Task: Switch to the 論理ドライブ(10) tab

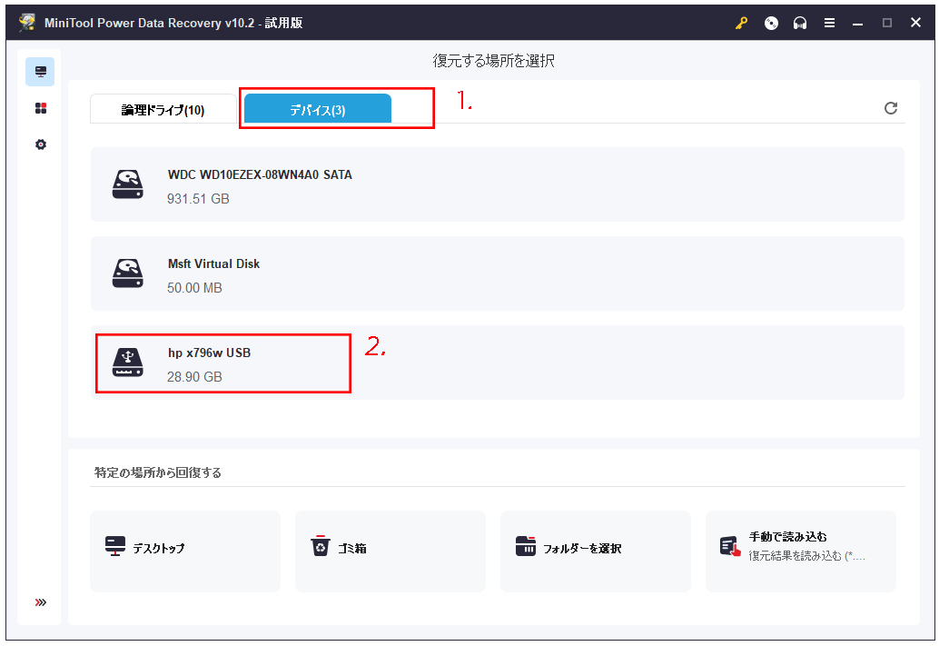Action: point(162,107)
